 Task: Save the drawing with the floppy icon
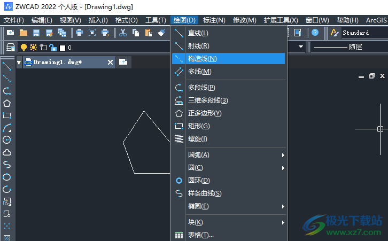pos(36,33)
